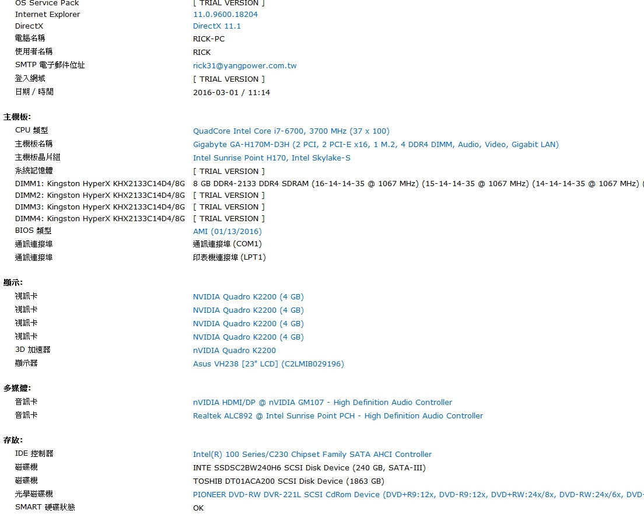644x524 pixels.
Task: Select the 顯示器 label
Action: [26, 363]
